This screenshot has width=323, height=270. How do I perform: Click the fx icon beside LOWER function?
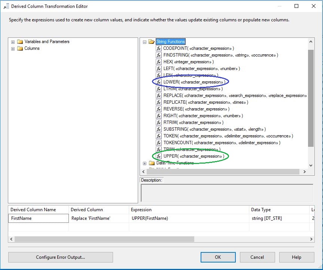[158, 82]
